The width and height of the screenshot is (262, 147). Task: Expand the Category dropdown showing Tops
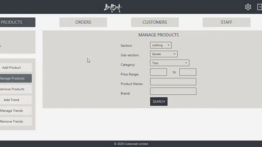pyautogui.click(x=169, y=63)
